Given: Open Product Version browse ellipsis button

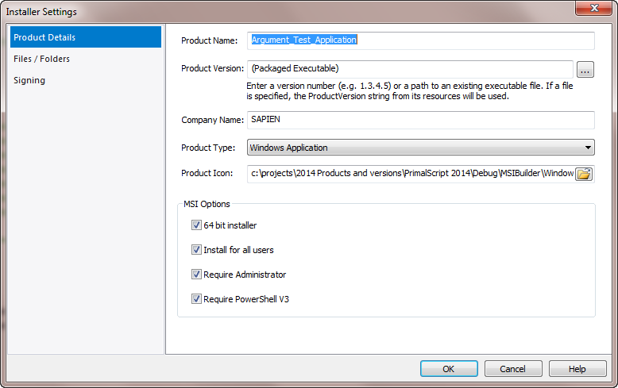Looking at the screenshot, I should [585, 70].
